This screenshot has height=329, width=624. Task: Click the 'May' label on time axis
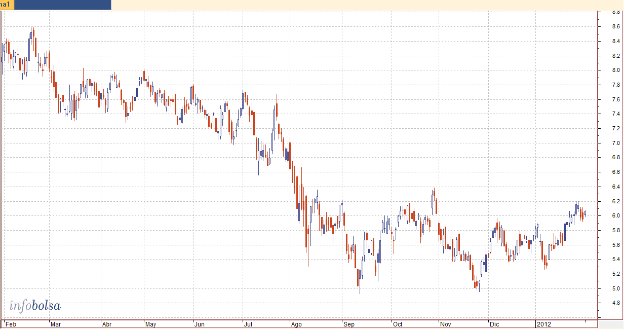point(151,323)
